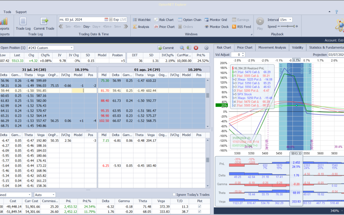This screenshot has height=215, width=344.
Task: Open the Reports bar-chart icon
Action: [x=4, y=22]
